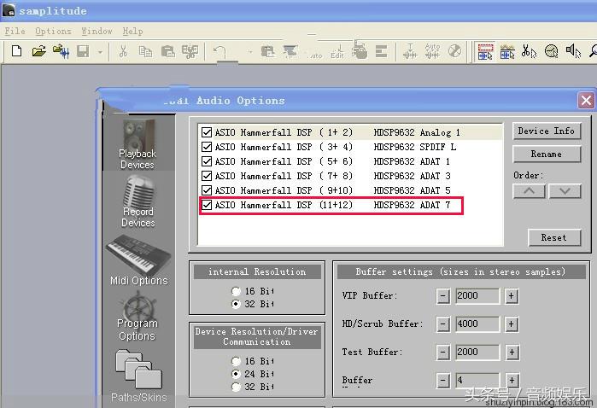Select 24 Bit Device Resolution radio button
Screen dimensions: 597x408
(x=236, y=374)
